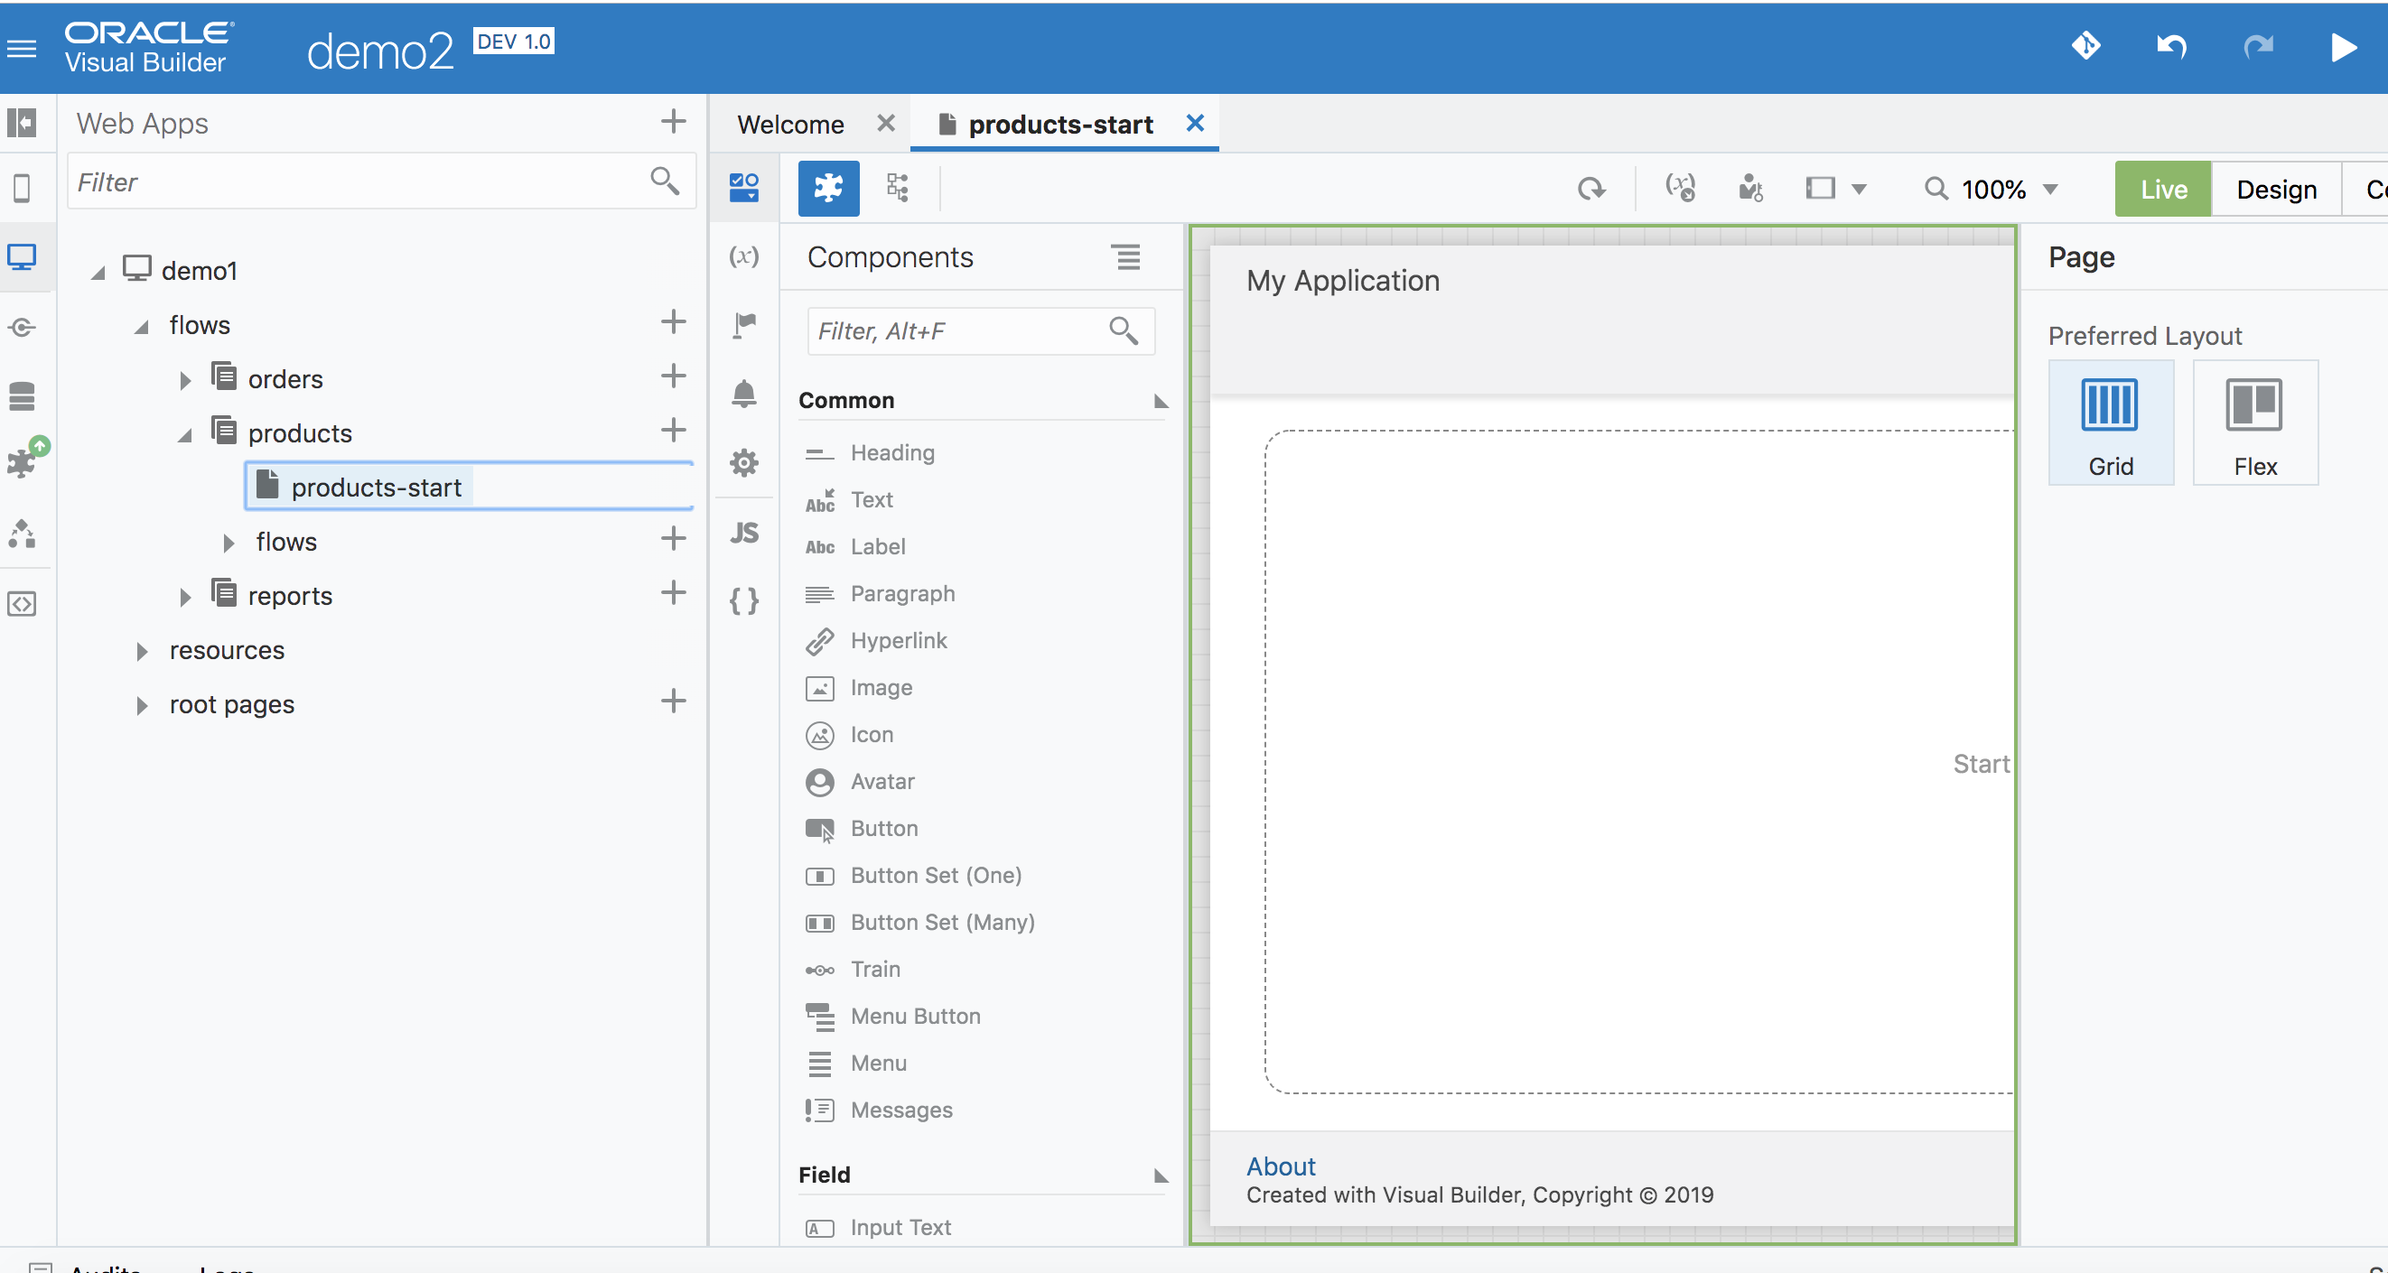Add a page to products flow
The width and height of the screenshot is (2388, 1273).
pos(673,430)
